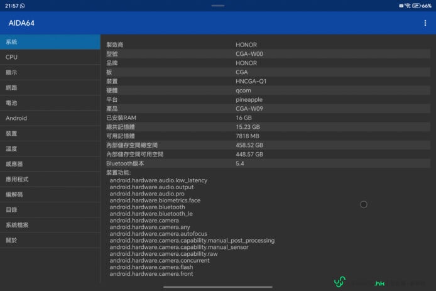Image resolution: width=436 pixels, height=291 pixels.
Task: Open the Android info section
Action: [50, 118]
